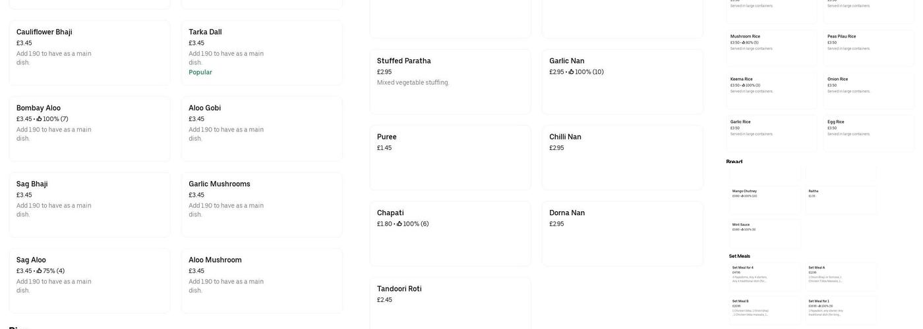Click thumbs-up rating icon on Bombay Aloo

click(40, 119)
